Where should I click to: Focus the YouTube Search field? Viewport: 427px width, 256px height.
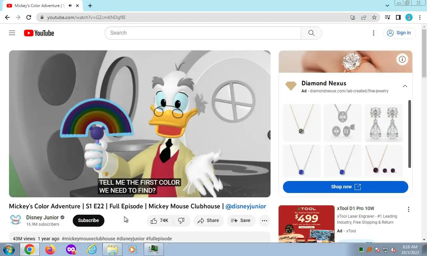tap(203, 33)
